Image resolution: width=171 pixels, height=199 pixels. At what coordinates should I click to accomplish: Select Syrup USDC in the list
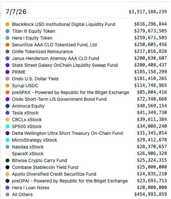(25, 86)
